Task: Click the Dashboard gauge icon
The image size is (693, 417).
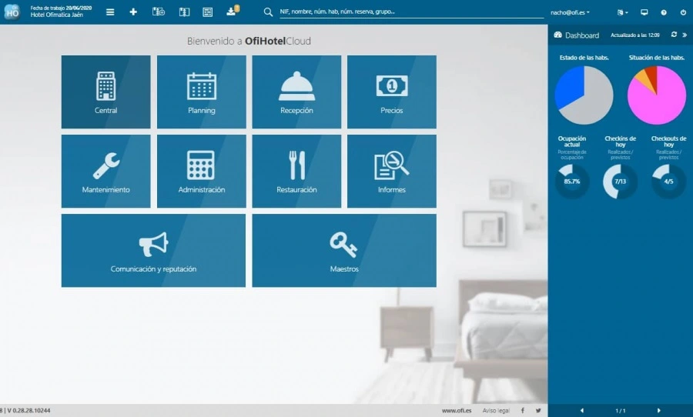Action: click(x=557, y=35)
